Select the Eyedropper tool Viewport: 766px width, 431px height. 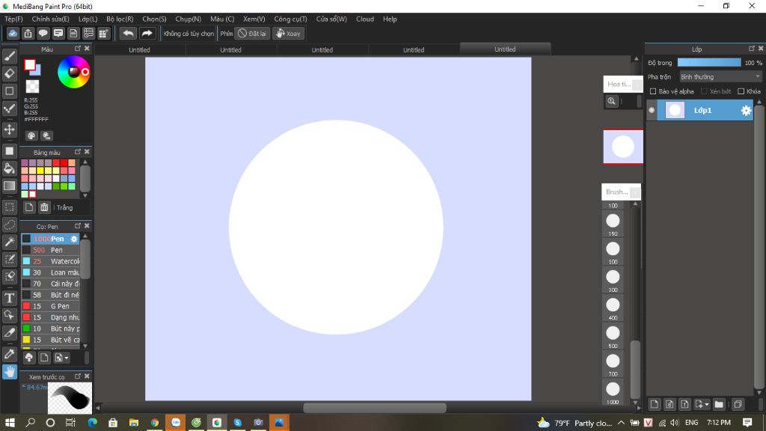click(x=9, y=354)
